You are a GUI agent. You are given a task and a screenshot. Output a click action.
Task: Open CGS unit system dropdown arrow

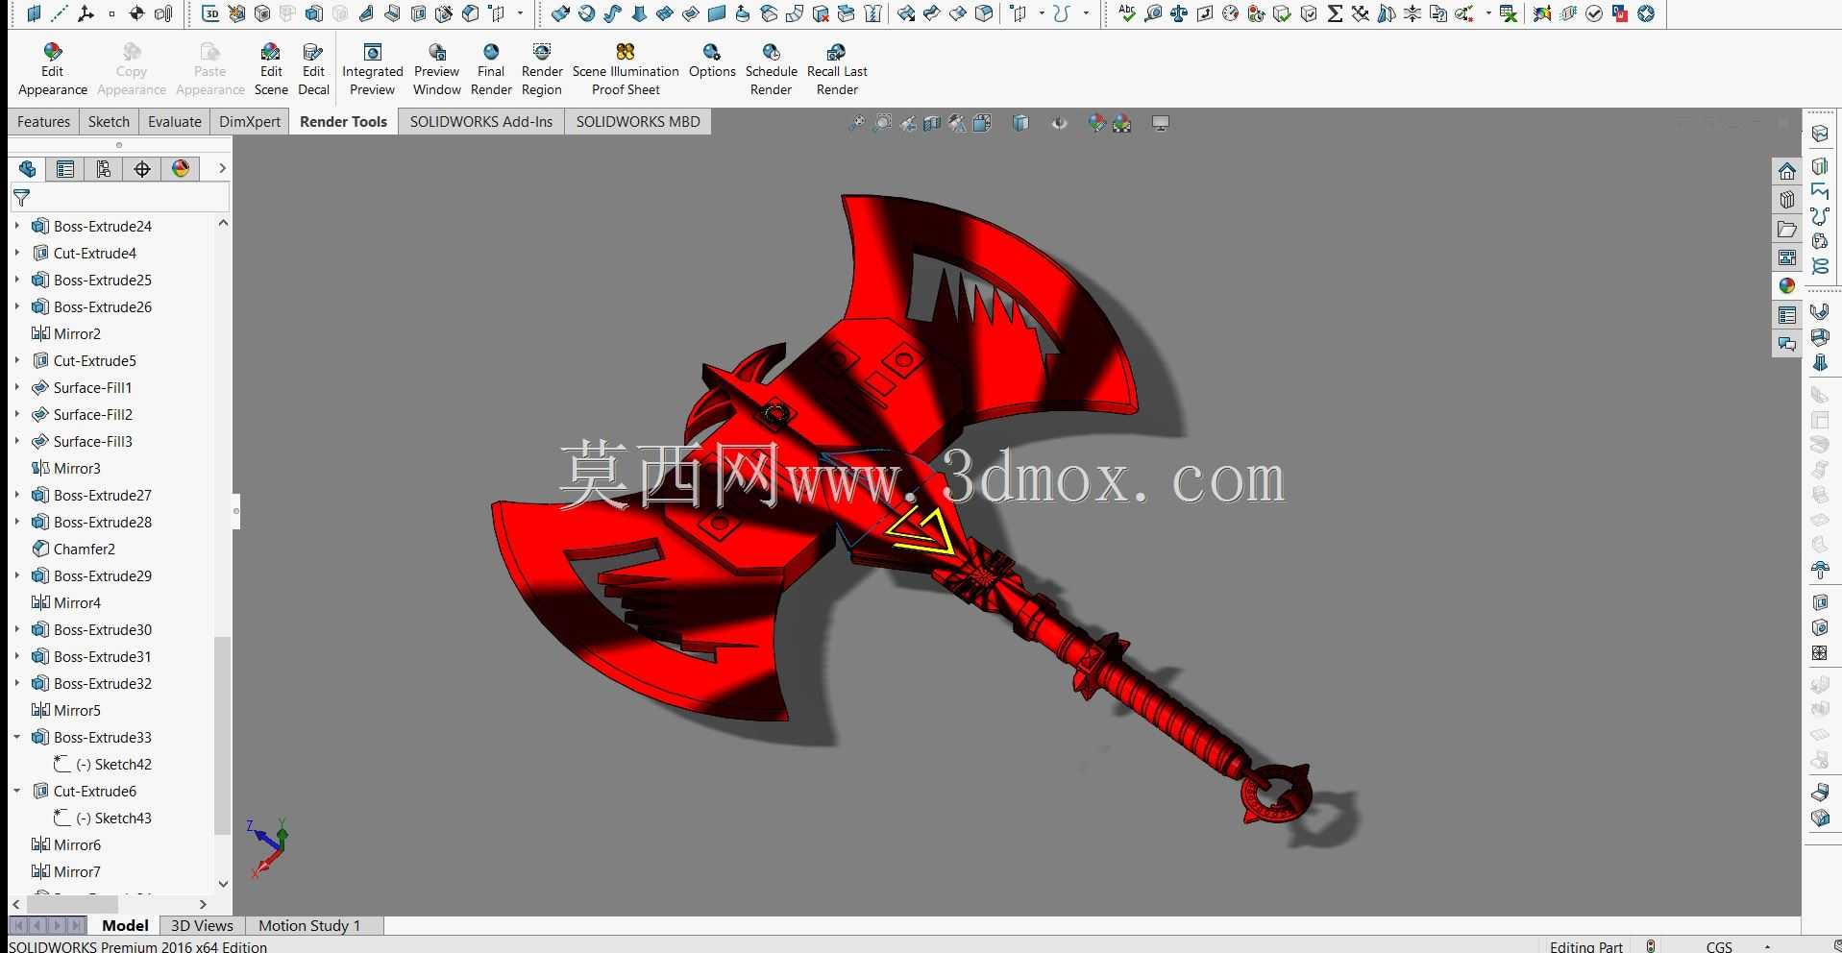pos(1766,946)
